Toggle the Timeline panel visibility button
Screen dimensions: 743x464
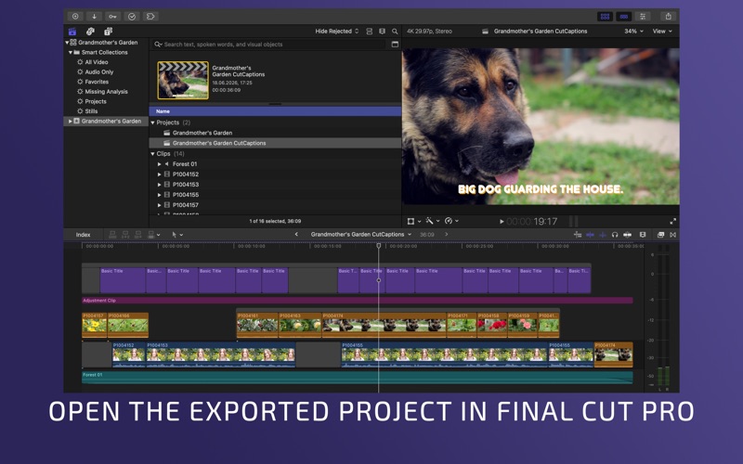623,16
